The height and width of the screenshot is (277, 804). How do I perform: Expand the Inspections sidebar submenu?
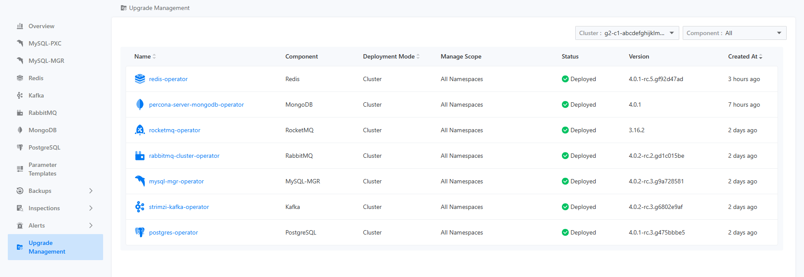(91, 208)
